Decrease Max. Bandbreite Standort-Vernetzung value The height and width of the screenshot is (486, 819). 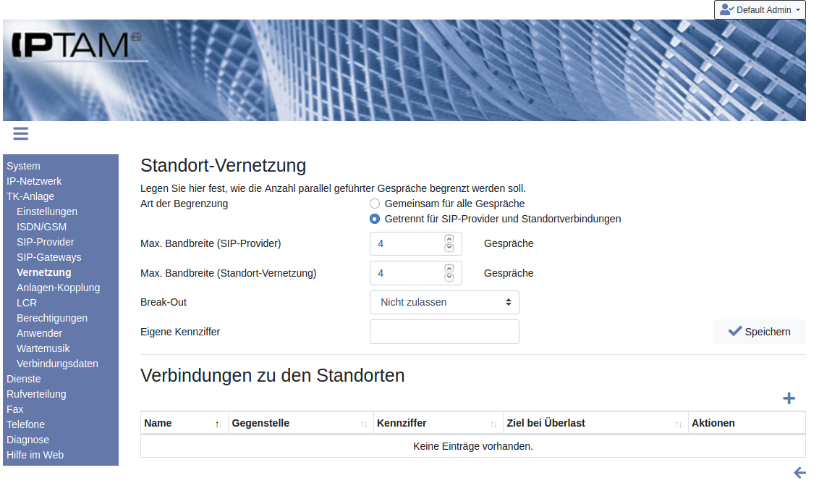click(x=449, y=277)
